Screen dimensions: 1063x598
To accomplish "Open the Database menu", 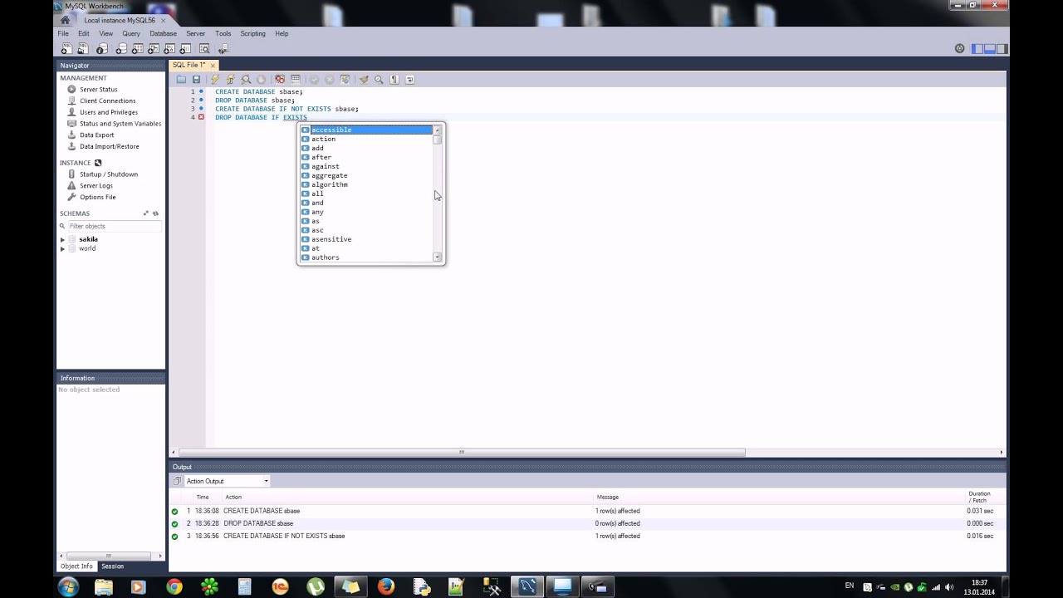I will (163, 34).
